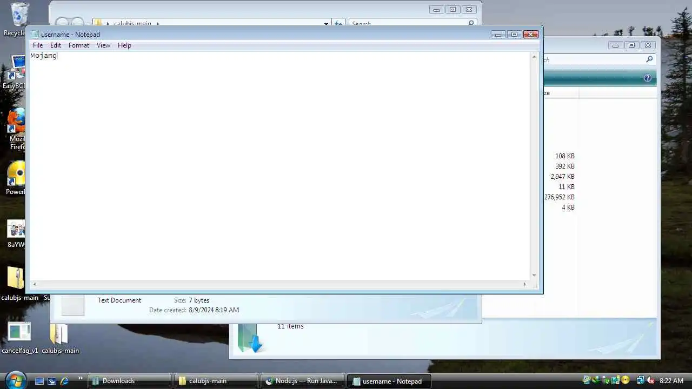Maximize the calubjs-main Explorer window
This screenshot has height=389, width=692.
tap(453, 9)
